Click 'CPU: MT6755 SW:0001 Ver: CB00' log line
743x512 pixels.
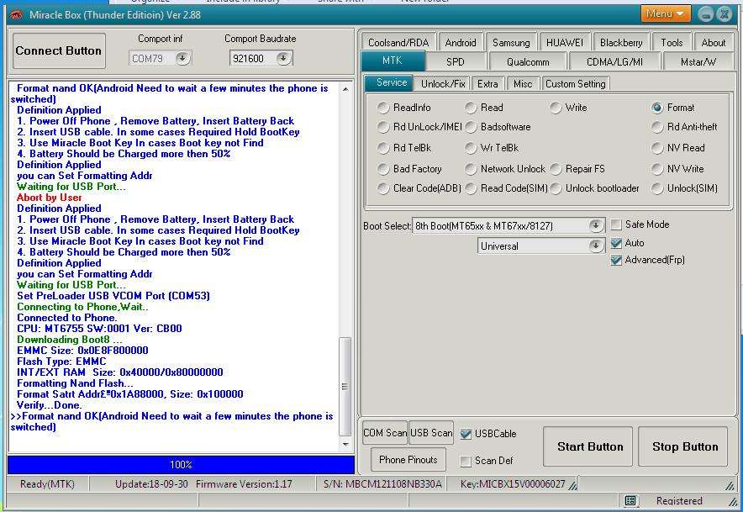(99, 329)
